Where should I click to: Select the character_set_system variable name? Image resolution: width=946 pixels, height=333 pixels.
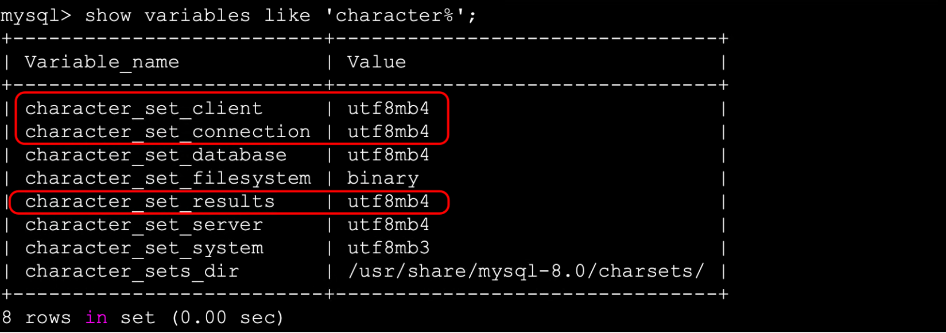(x=144, y=248)
